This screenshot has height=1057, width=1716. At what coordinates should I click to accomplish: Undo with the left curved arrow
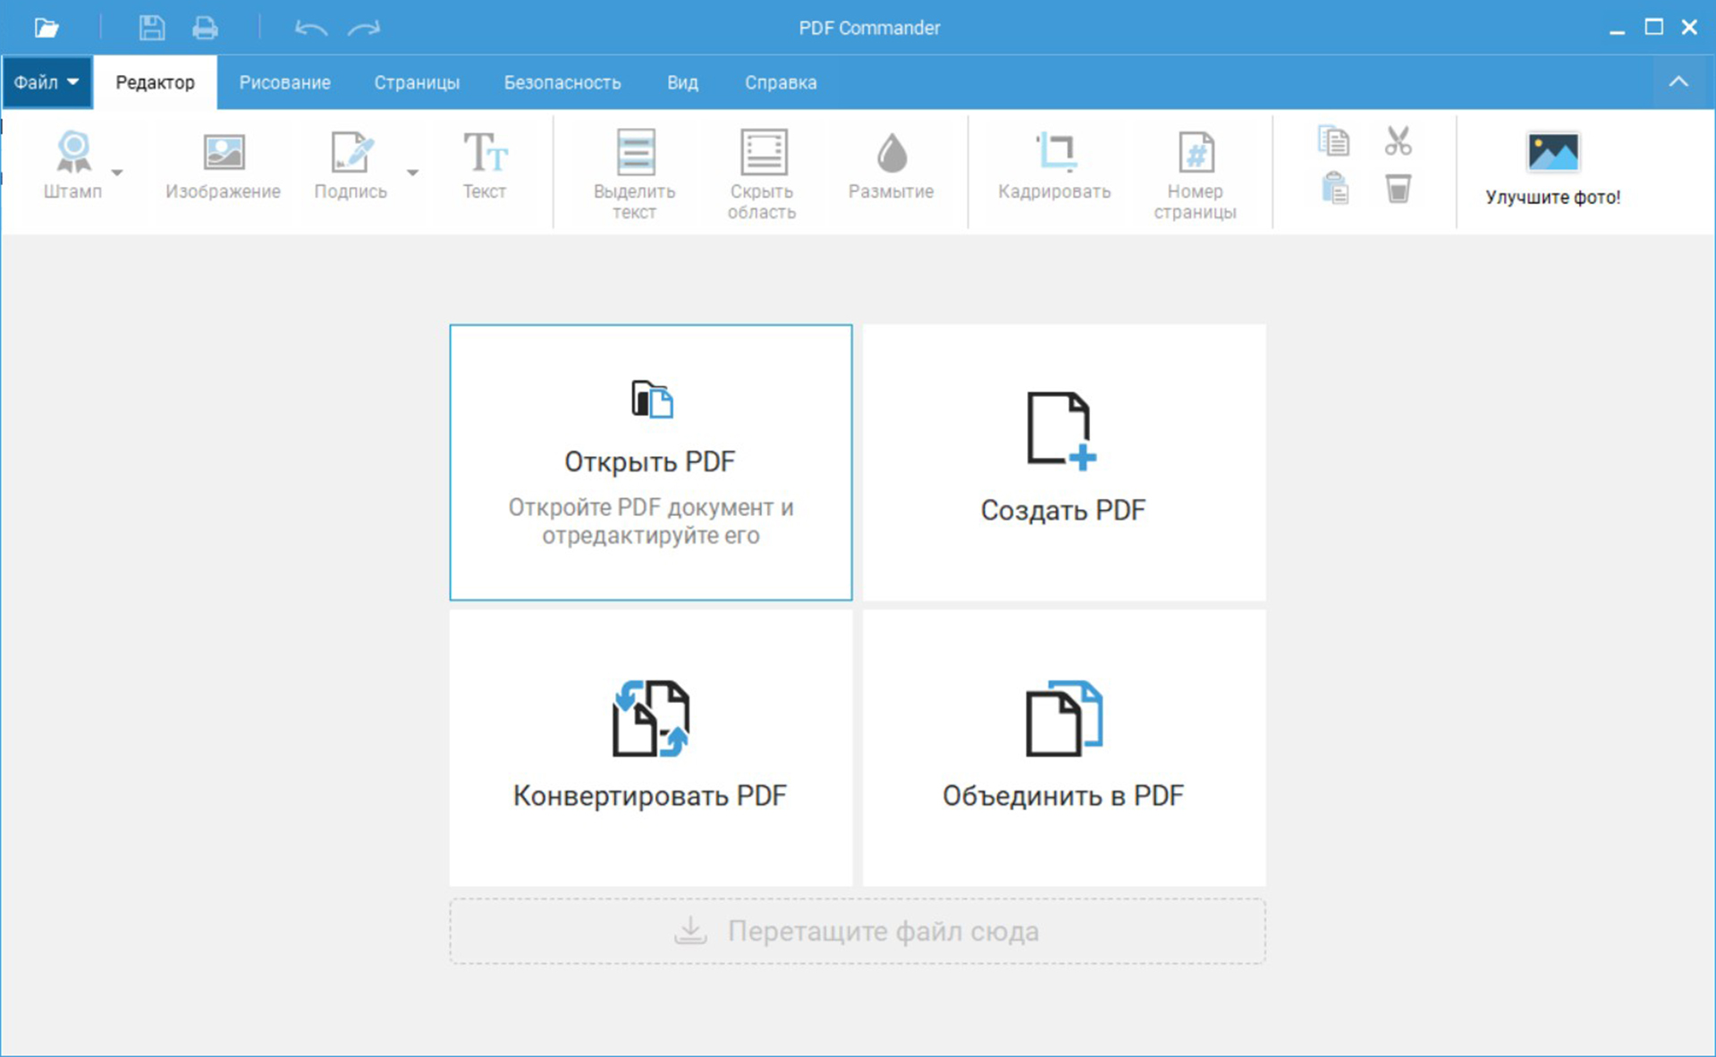[310, 28]
